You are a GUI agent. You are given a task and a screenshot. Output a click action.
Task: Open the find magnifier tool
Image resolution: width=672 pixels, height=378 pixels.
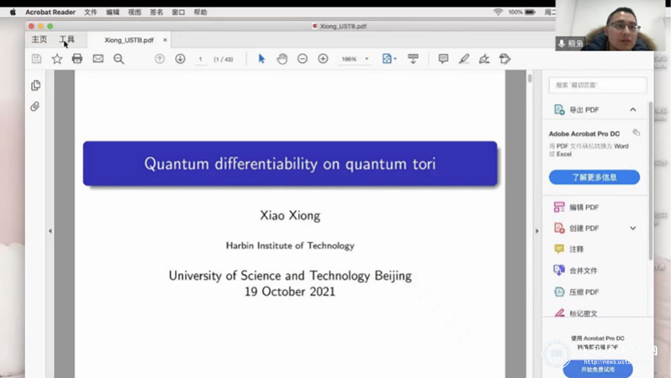coord(119,59)
